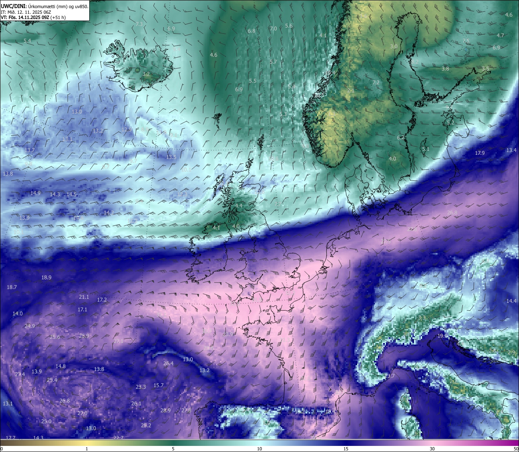This screenshot has height=452, width=519.
Task: Click the 27.8 value on the map
Action: (186, 411)
